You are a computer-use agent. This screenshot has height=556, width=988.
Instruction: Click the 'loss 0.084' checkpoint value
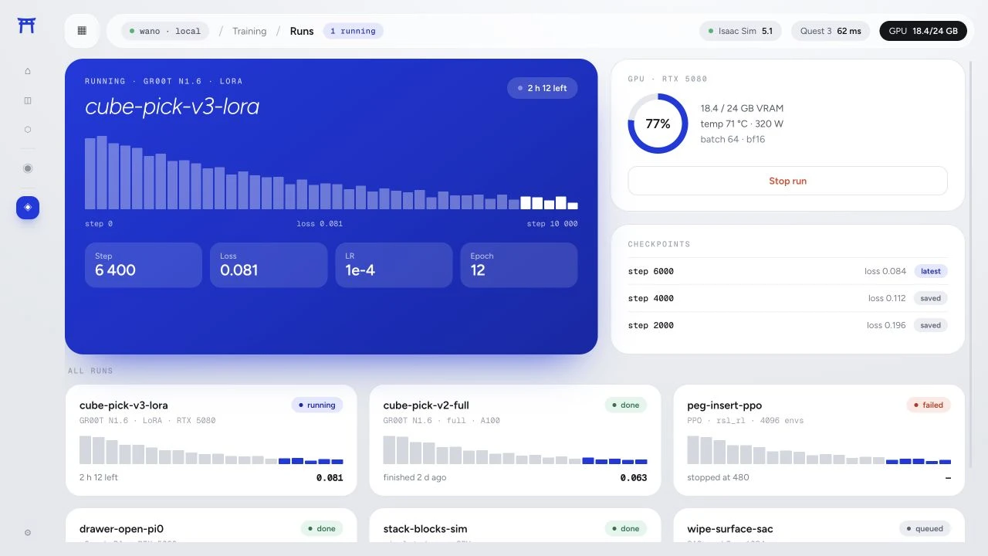pyautogui.click(x=885, y=271)
